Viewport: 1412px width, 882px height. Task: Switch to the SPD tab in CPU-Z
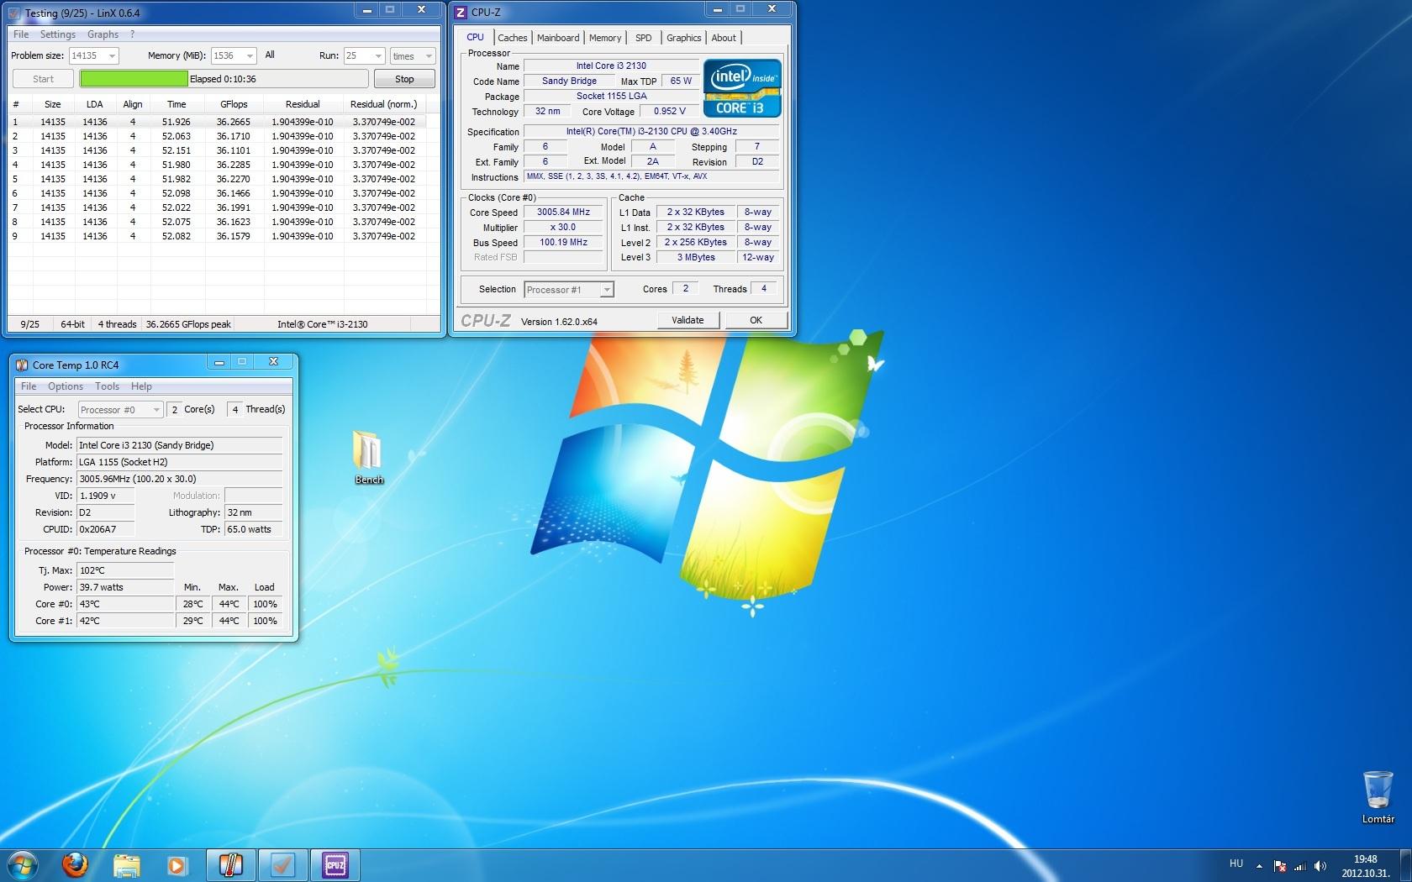coord(643,38)
